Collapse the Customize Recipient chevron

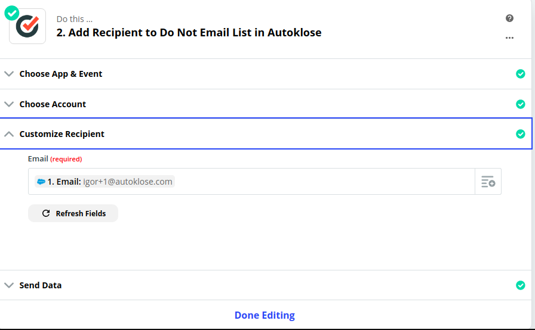tap(9, 134)
